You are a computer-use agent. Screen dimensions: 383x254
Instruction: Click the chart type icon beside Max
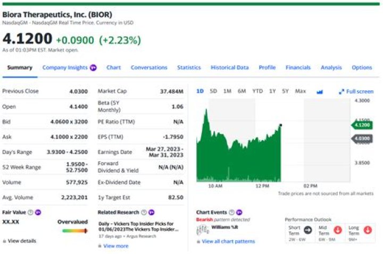click(320, 91)
